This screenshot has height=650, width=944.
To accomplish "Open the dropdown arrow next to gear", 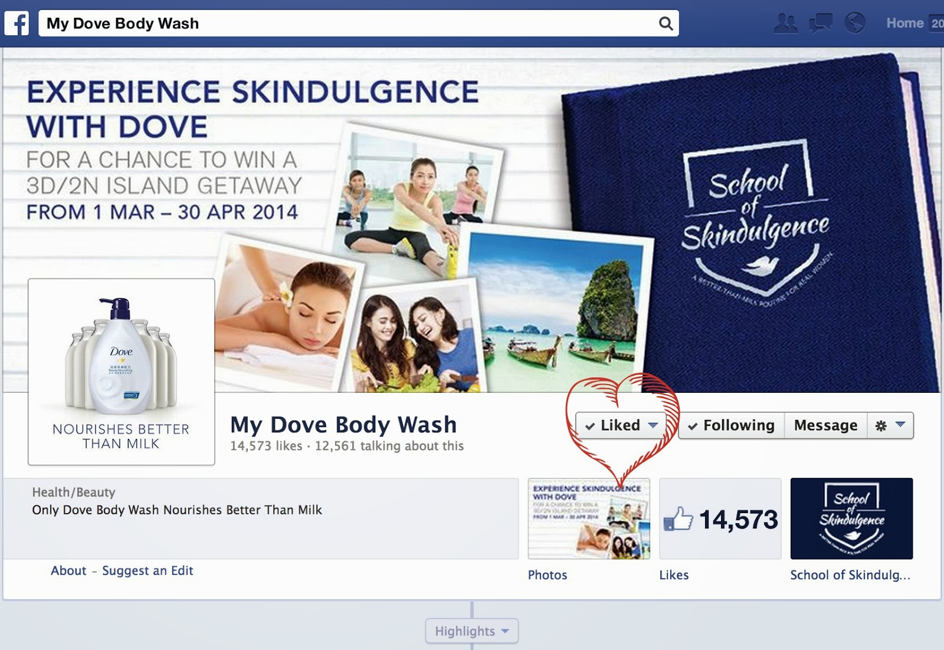I will 900,425.
